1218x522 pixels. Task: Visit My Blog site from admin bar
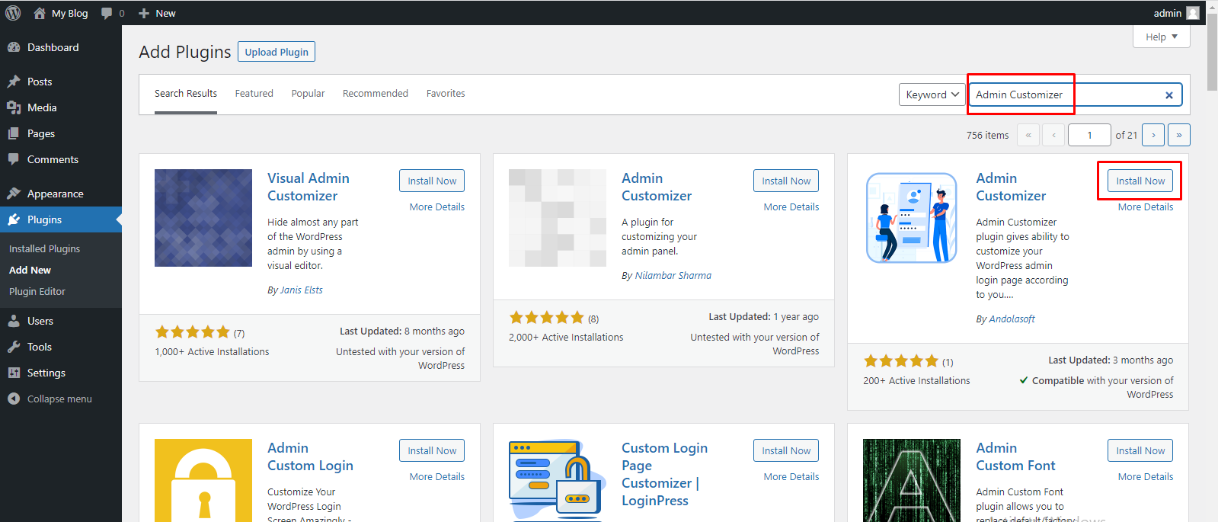(x=61, y=13)
